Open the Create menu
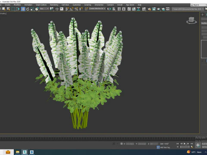Screen dimensions: 207x155 (8, 5)
